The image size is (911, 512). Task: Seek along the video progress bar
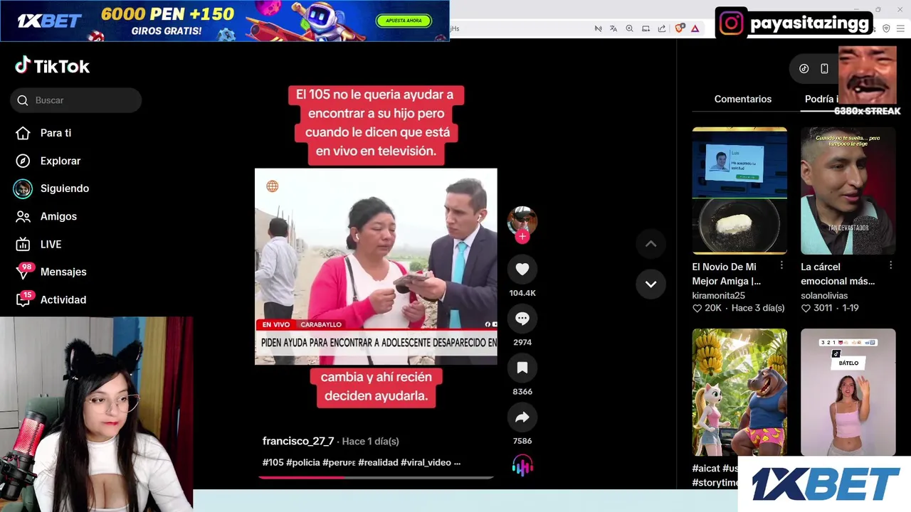coord(376,477)
